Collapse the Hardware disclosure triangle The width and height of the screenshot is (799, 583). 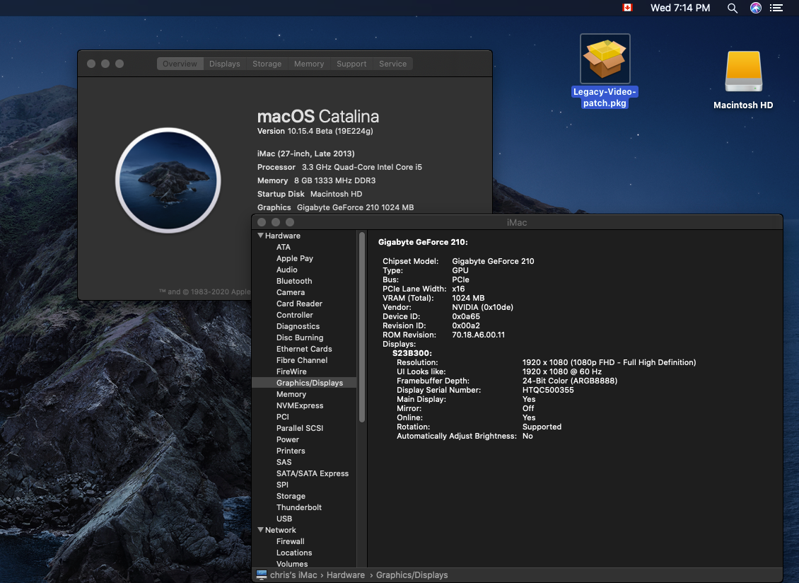pyautogui.click(x=260, y=236)
